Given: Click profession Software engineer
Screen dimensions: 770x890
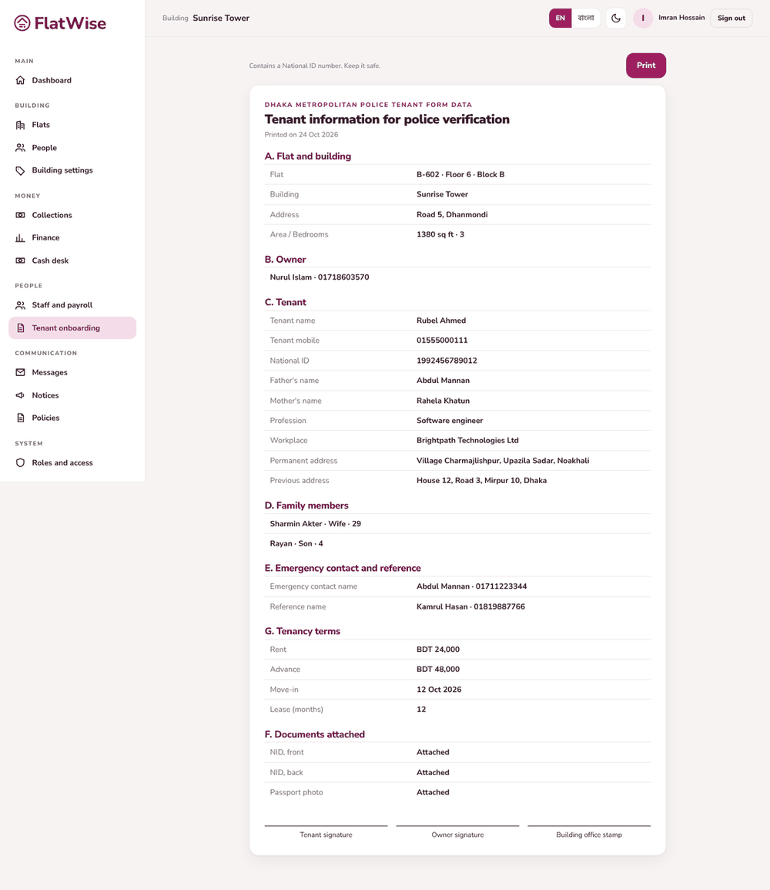Looking at the screenshot, I should [x=450, y=421].
